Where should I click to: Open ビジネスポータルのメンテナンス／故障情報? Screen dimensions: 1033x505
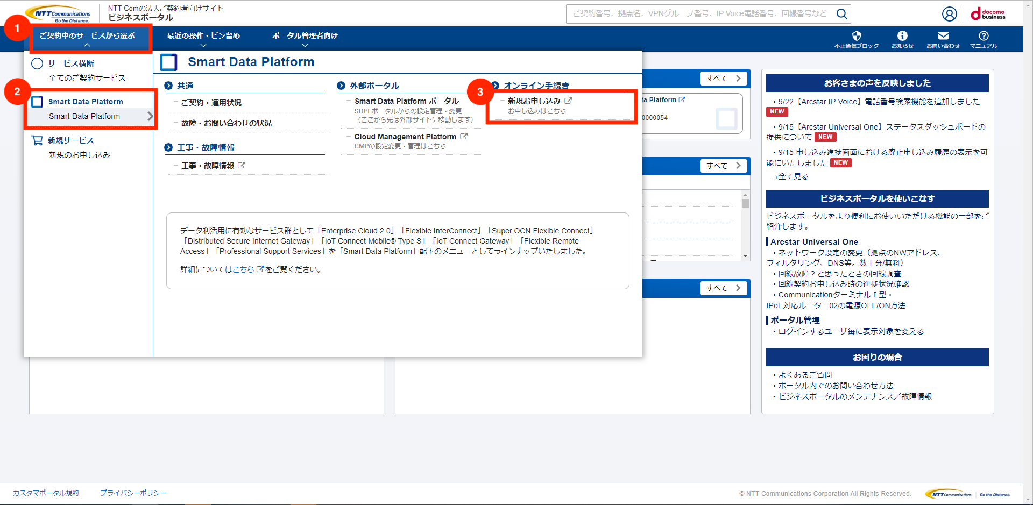[x=855, y=396]
